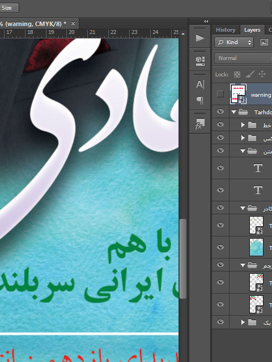Viewport: 272px width, 362px height.
Task: Click the متن group folder icon
Action: tap(252, 151)
